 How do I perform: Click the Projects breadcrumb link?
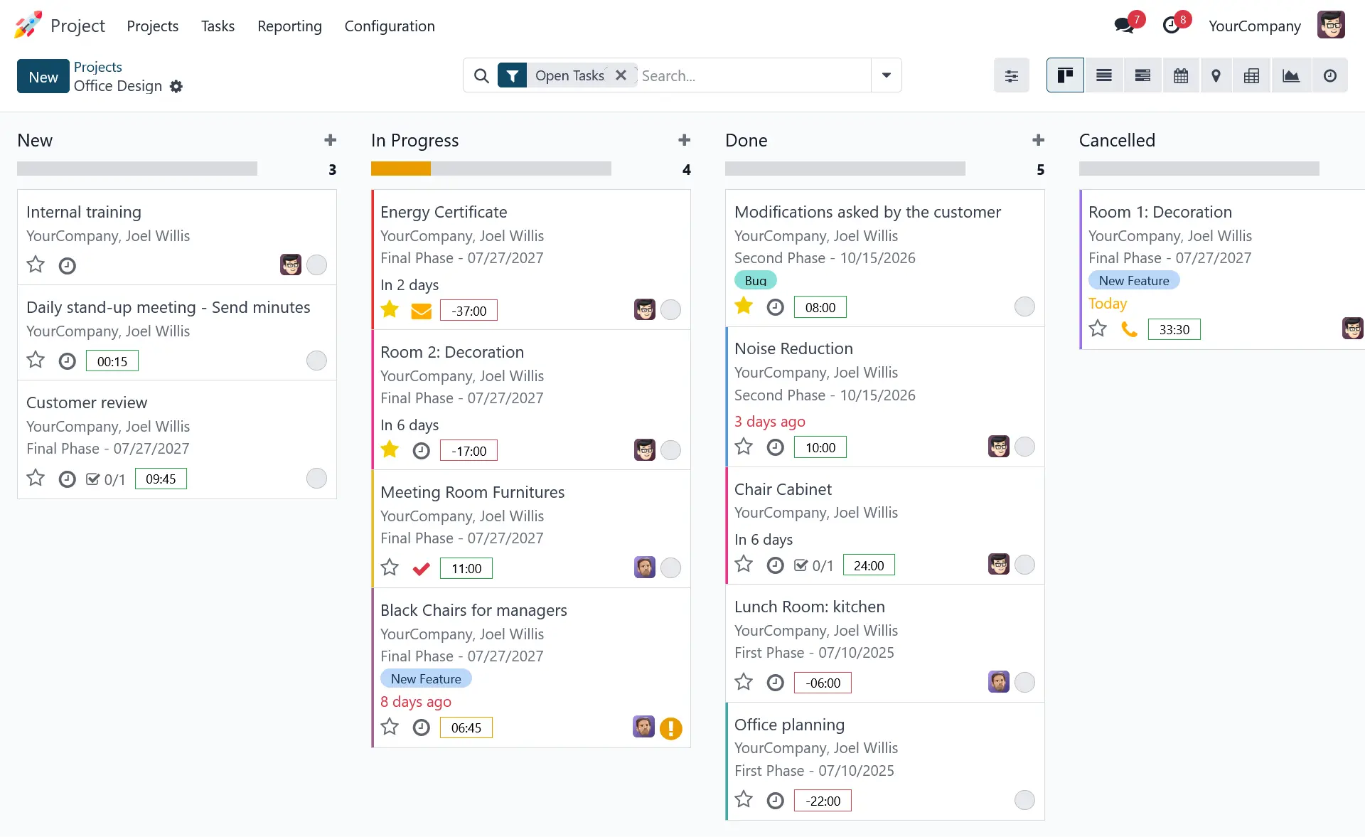click(x=97, y=67)
